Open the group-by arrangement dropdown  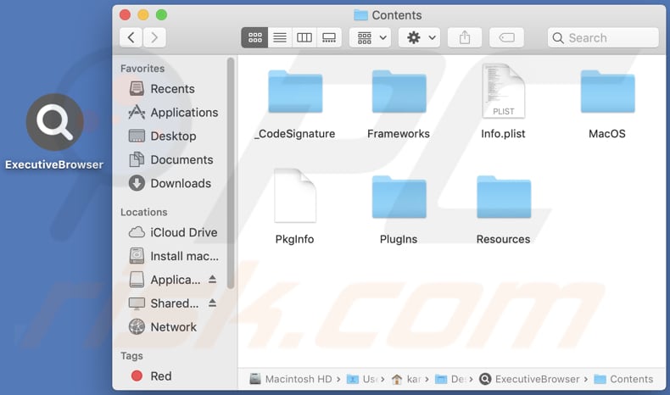370,37
